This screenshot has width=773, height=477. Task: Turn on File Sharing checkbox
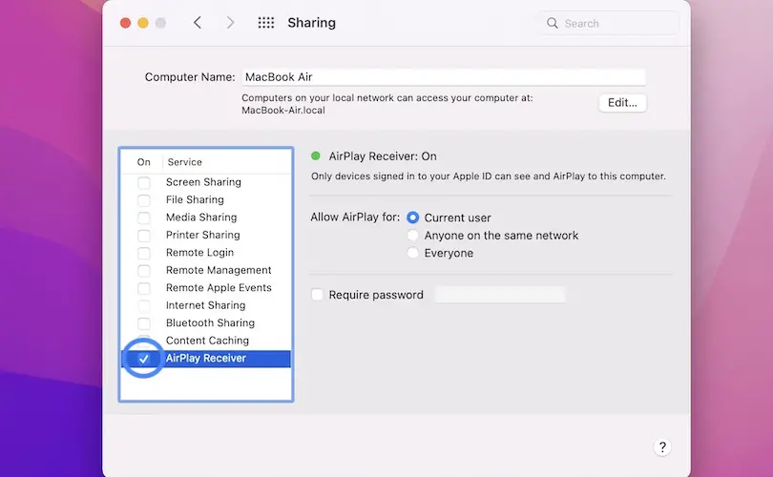(x=144, y=200)
